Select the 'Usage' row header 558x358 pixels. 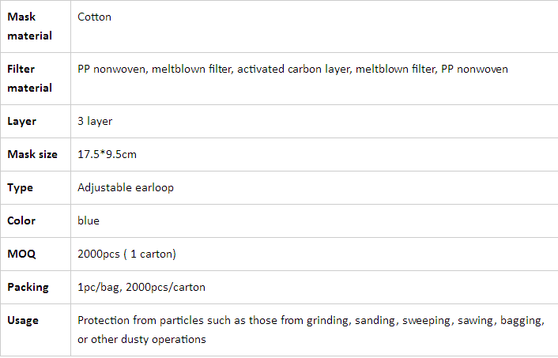(x=23, y=320)
